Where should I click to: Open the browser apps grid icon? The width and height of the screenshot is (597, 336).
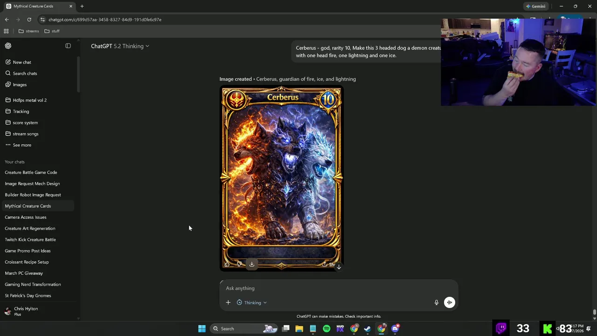[6, 31]
